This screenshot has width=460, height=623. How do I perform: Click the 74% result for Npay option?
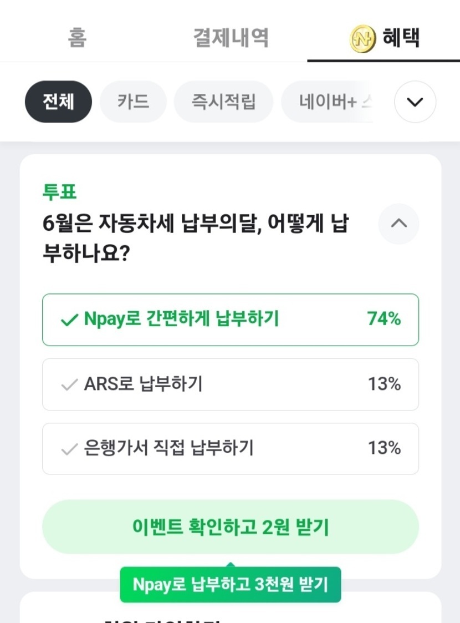tap(384, 319)
